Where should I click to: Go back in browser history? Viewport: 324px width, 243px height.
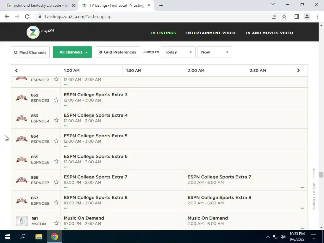pos(7,16)
